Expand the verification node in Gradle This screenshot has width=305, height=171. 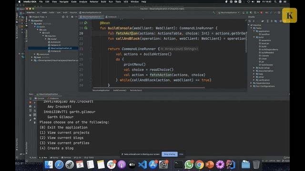[x=254, y=80]
